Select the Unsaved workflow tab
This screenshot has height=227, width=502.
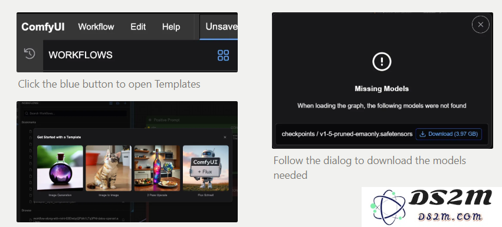219,27
